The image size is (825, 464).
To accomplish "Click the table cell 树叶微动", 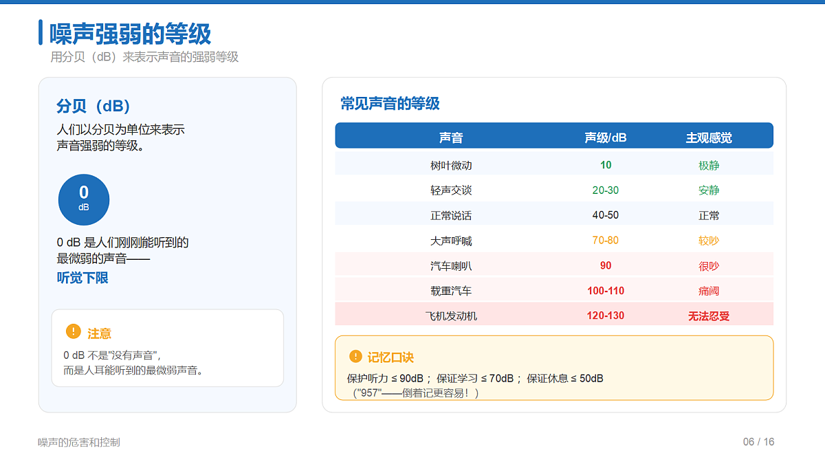I will 451,166.
